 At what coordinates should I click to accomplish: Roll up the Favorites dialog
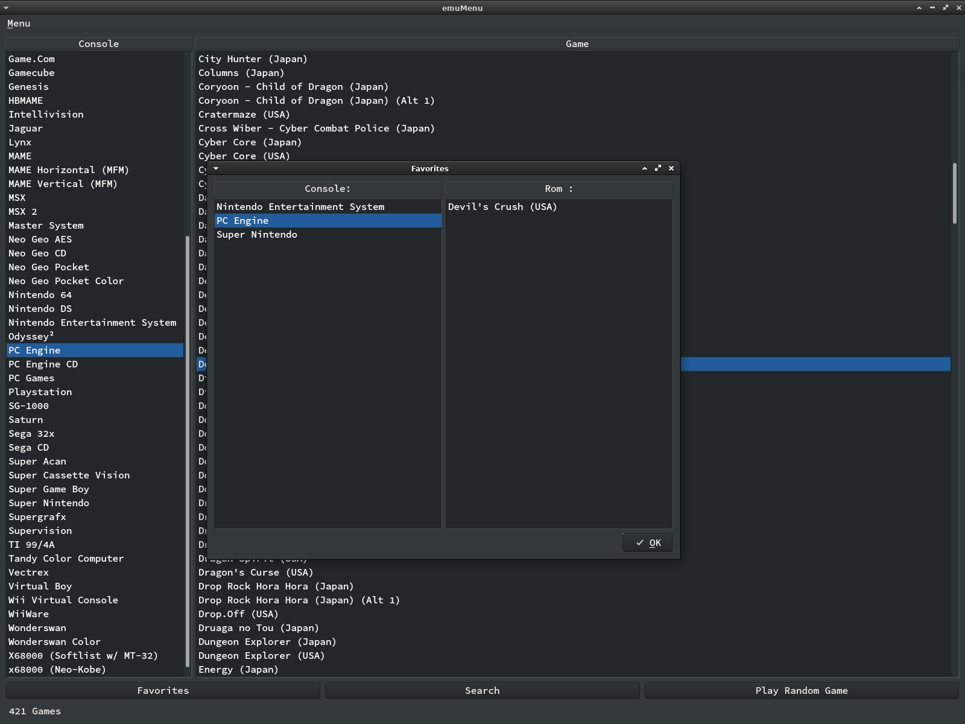pos(645,168)
